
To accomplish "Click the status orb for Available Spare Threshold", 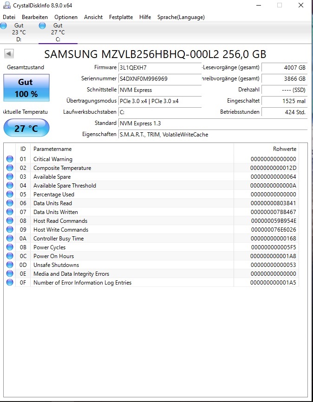I will [x=10, y=185].
